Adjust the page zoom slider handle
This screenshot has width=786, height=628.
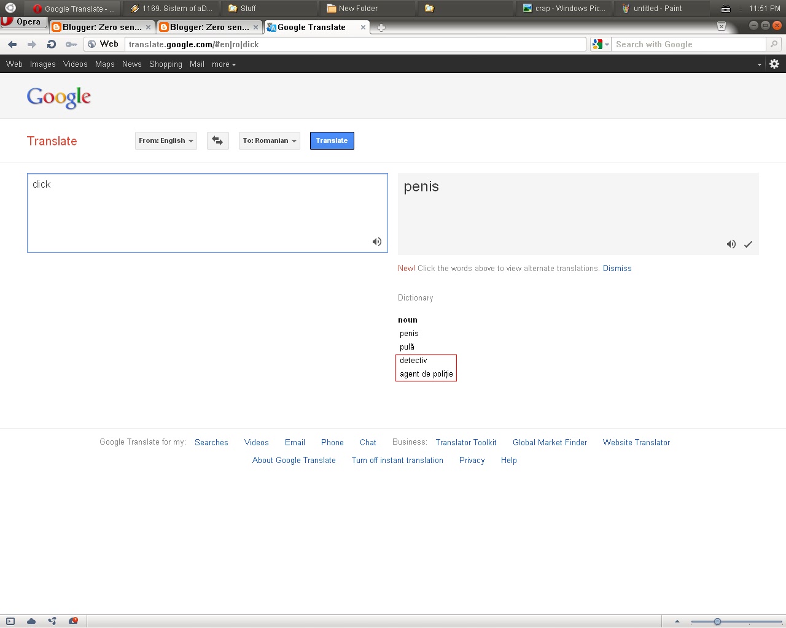coord(717,622)
